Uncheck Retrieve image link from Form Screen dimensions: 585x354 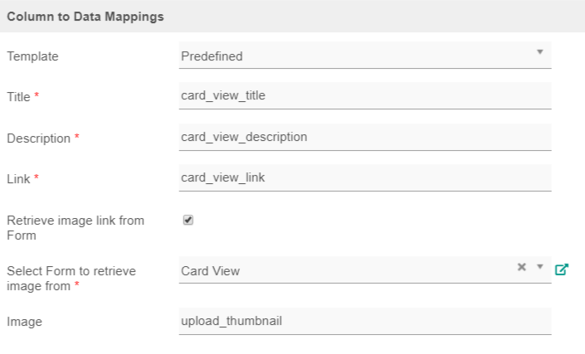point(188,221)
